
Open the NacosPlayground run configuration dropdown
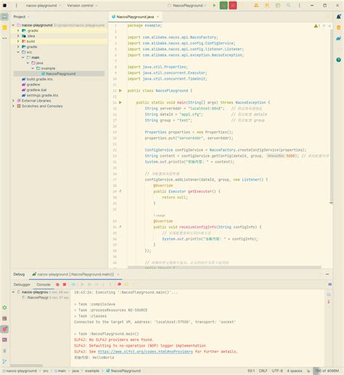[187, 5]
